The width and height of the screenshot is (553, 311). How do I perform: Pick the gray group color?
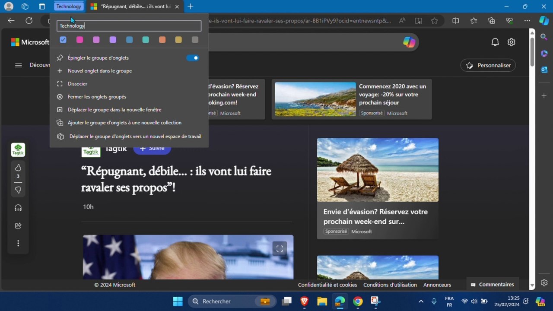point(195,40)
